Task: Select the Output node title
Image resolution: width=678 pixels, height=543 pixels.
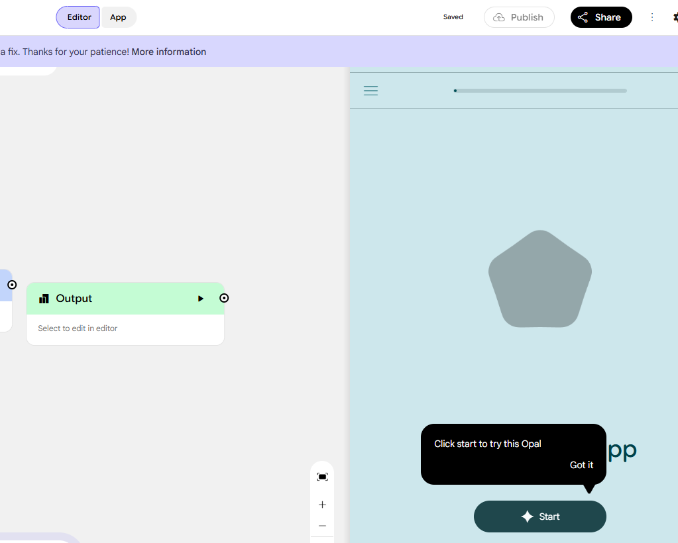Action: [74, 299]
